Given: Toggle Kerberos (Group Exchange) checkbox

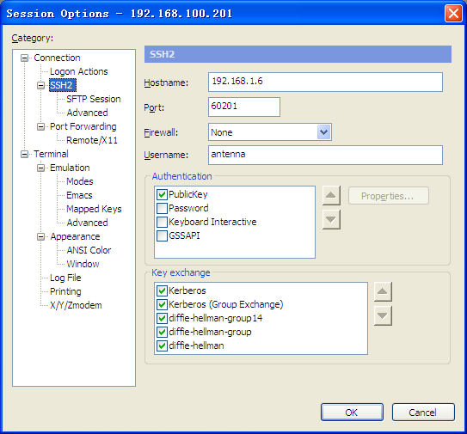Looking at the screenshot, I should pos(162,304).
